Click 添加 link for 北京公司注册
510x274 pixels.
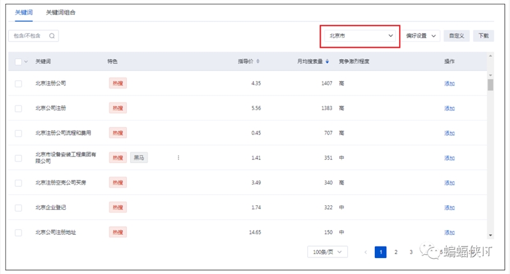coord(449,108)
